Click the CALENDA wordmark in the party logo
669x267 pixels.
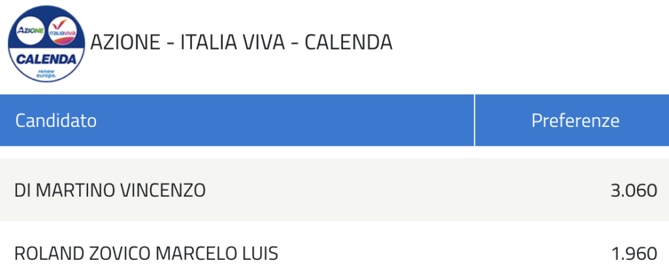pyautogui.click(x=46, y=59)
